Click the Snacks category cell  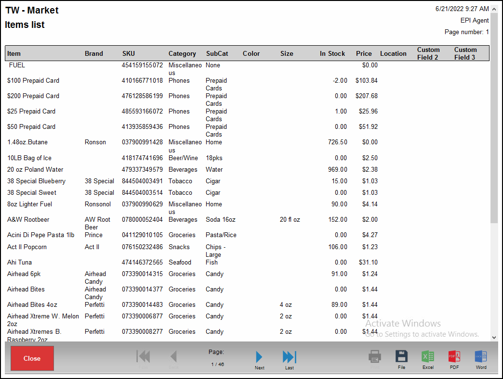coord(179,247)
